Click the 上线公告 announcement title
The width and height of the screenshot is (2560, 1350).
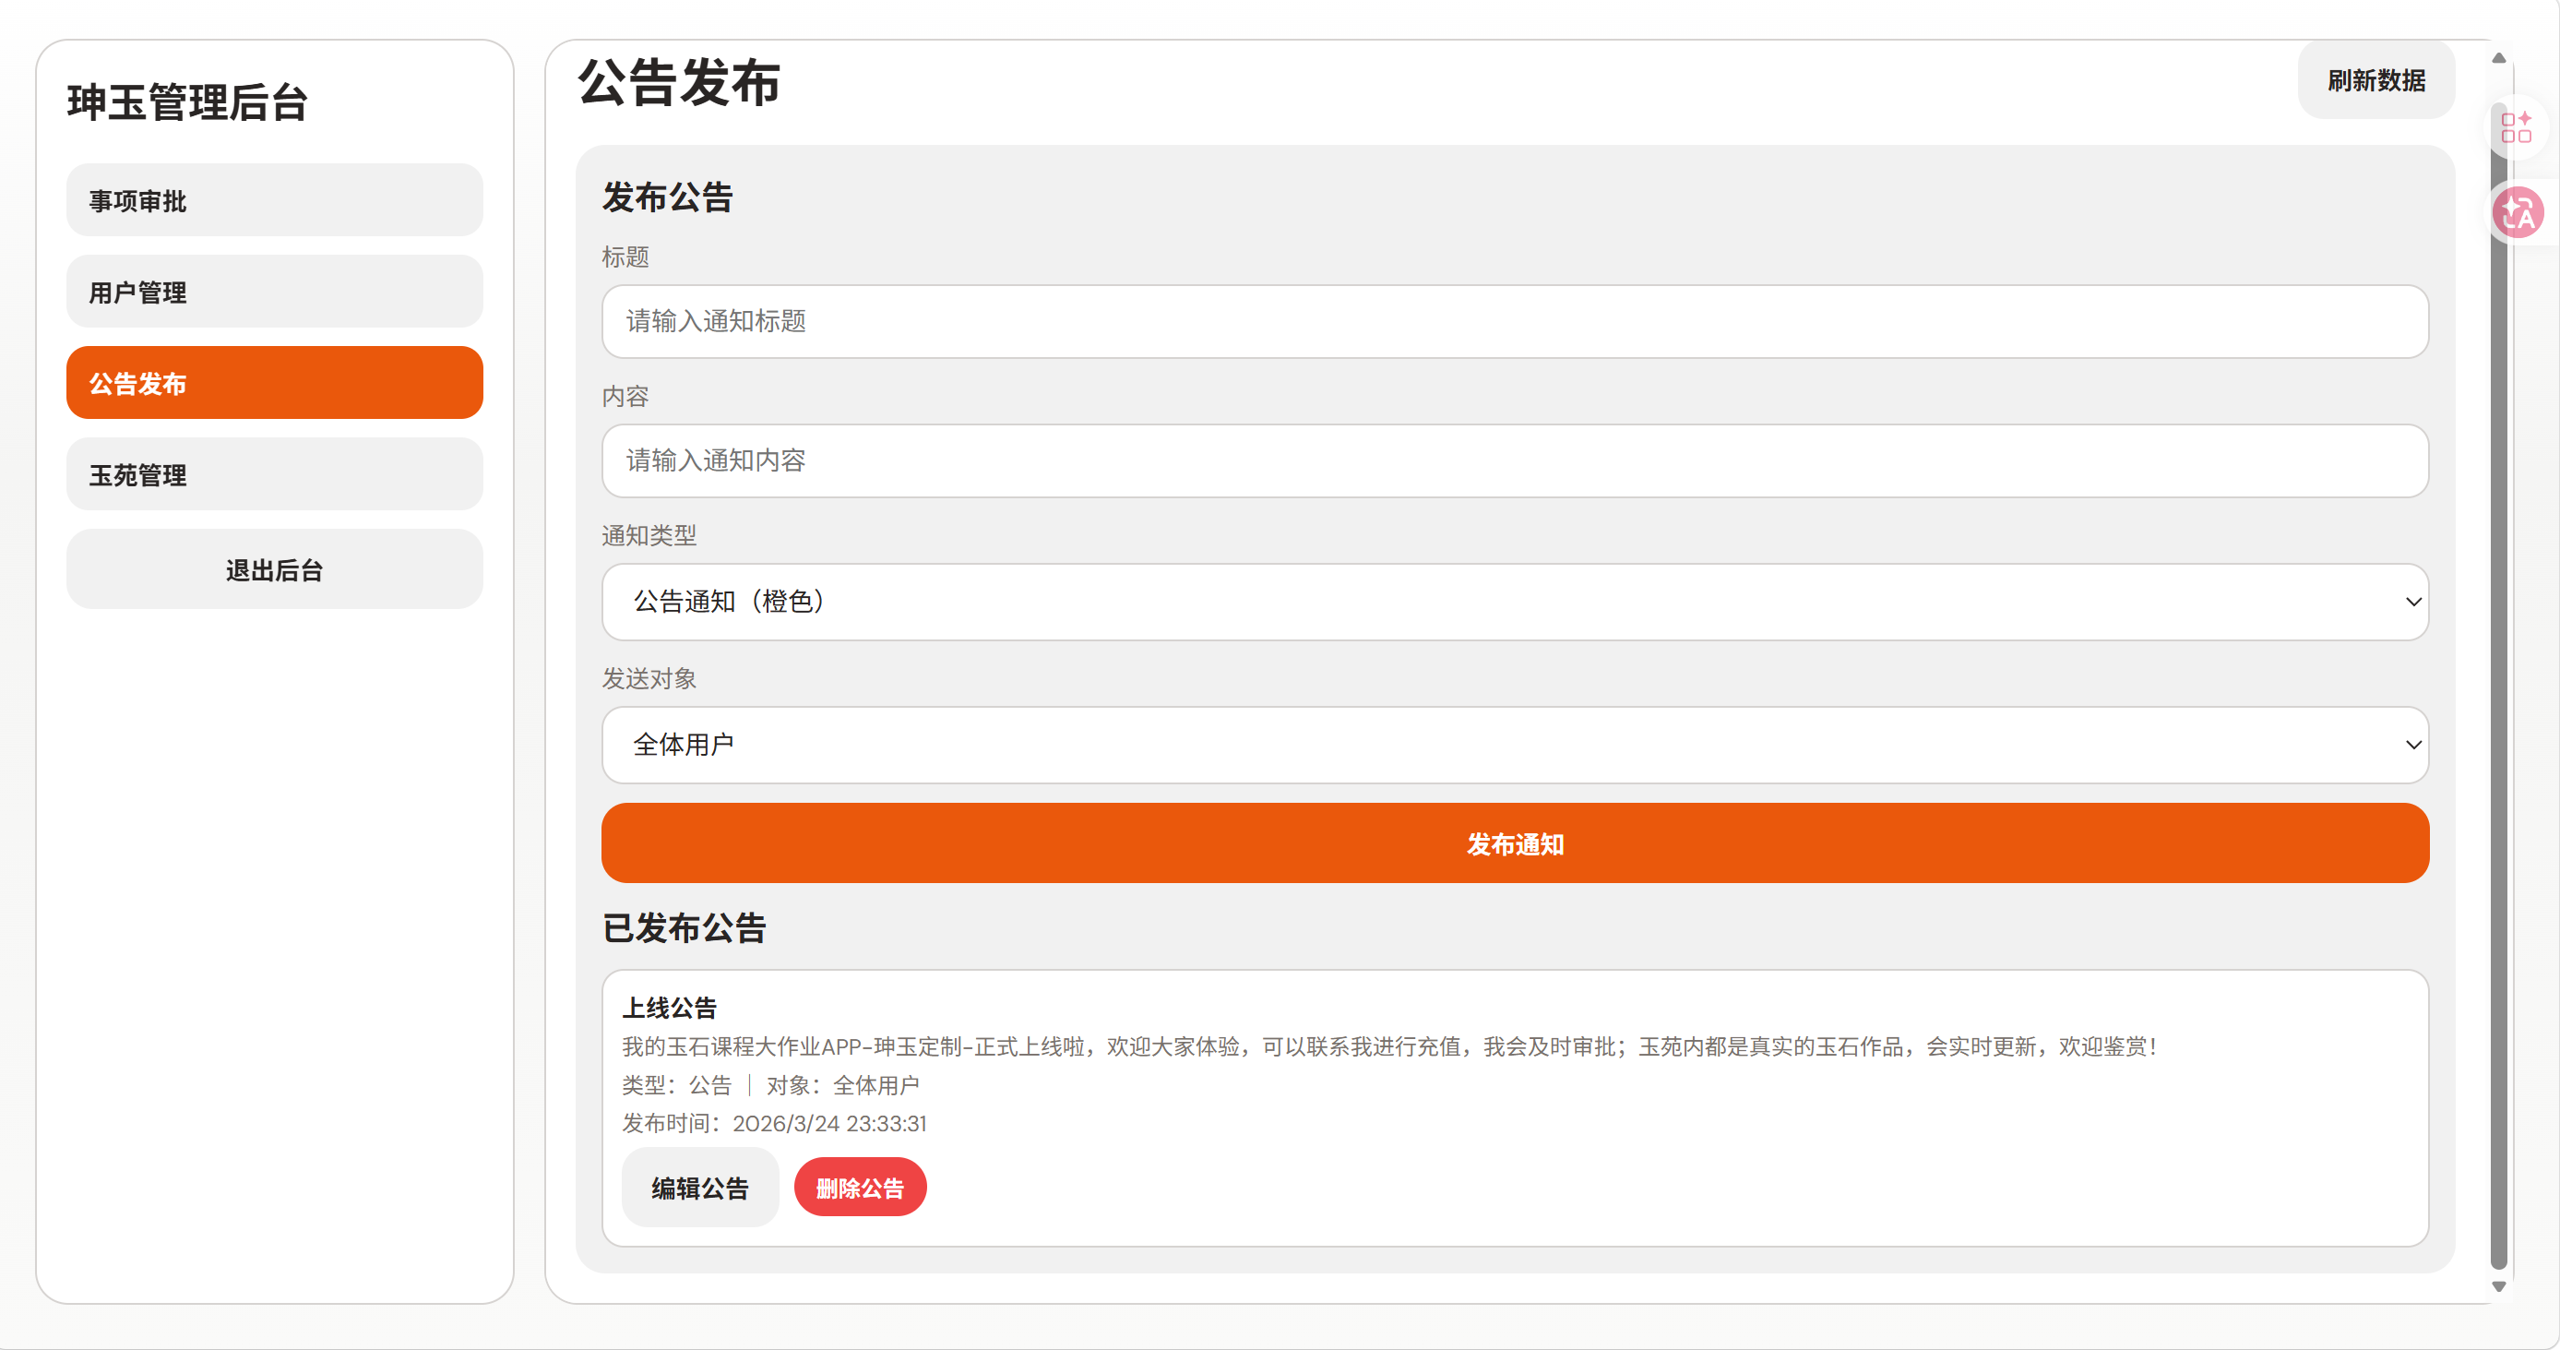coord(669,1007)
